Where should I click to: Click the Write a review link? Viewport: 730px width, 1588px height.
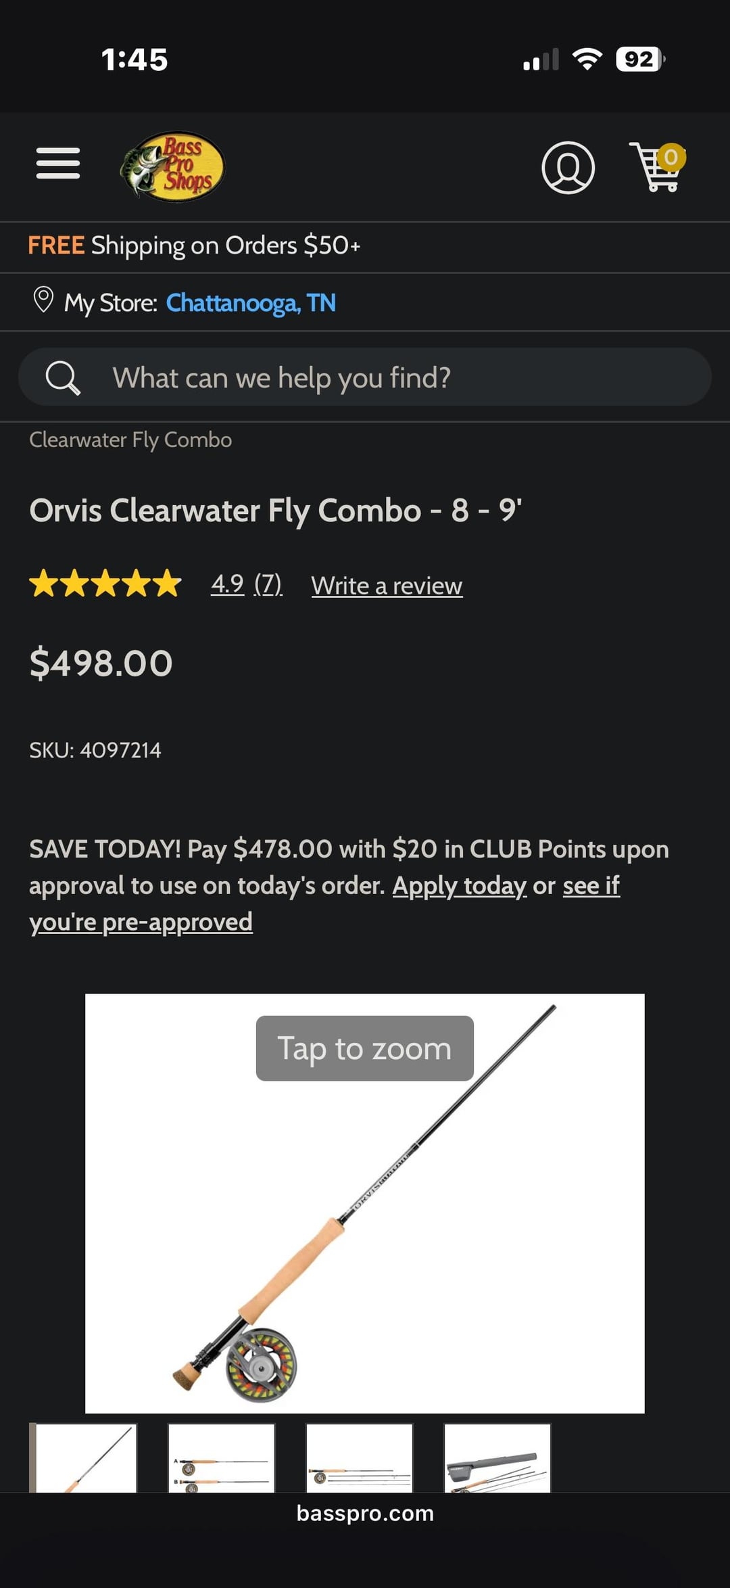387,586
